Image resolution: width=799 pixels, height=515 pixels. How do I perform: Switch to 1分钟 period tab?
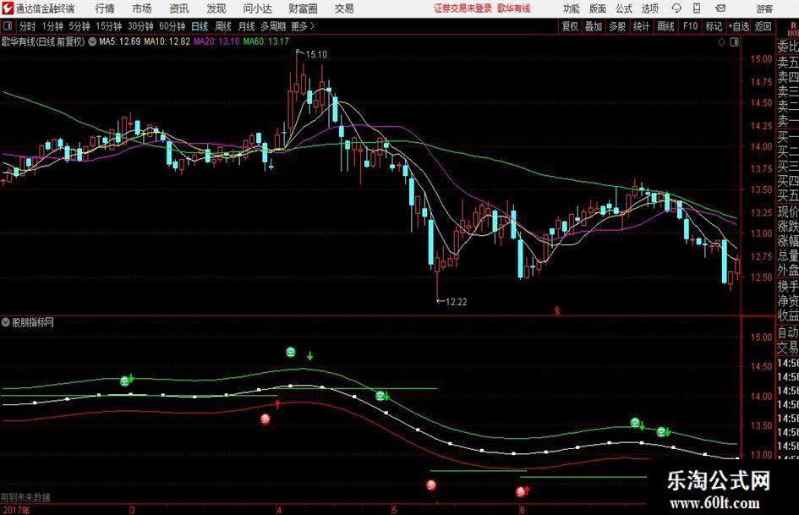(x=52, y=26)
